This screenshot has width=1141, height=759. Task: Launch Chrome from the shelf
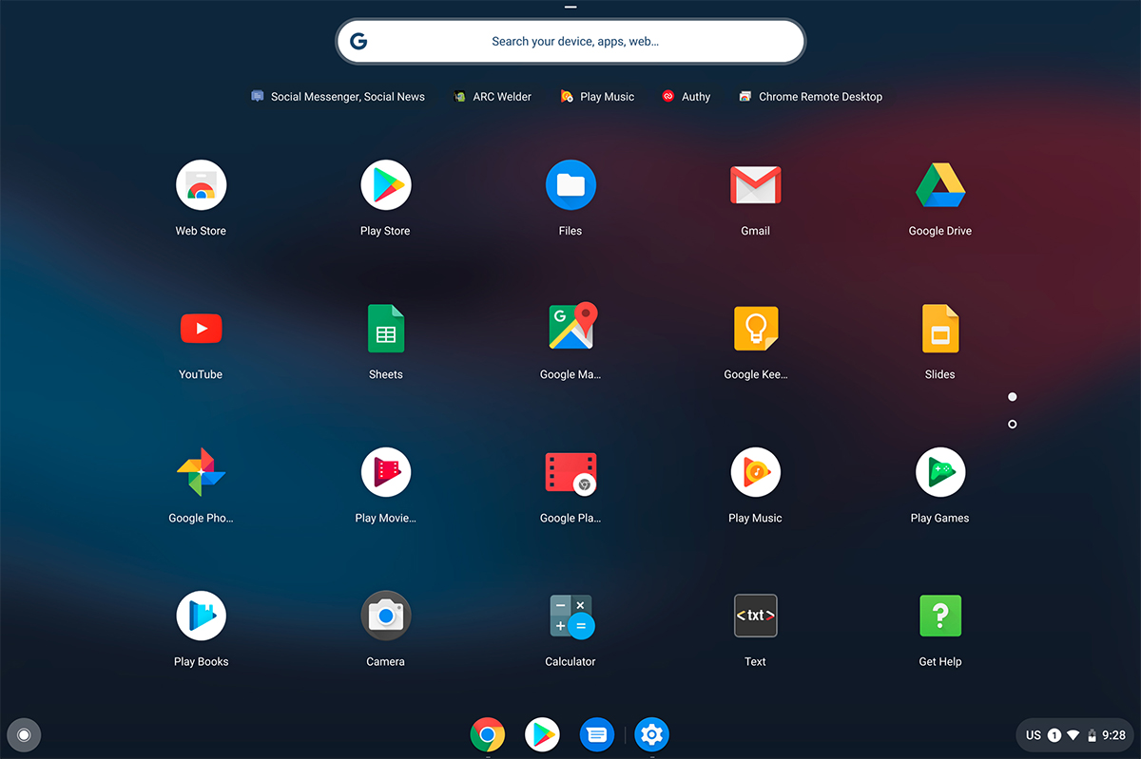(x=488, y=735)
